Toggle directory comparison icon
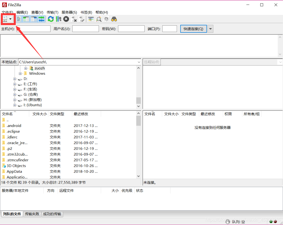283x225 pixels. pos(99,19)
